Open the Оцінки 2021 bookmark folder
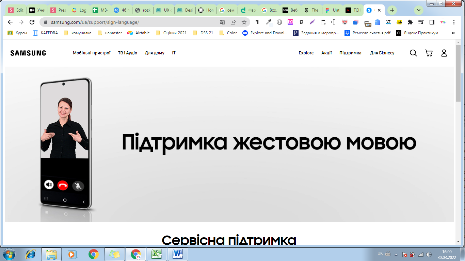The height and width of the screenshot is (261, 465). [x=171, y=33]
